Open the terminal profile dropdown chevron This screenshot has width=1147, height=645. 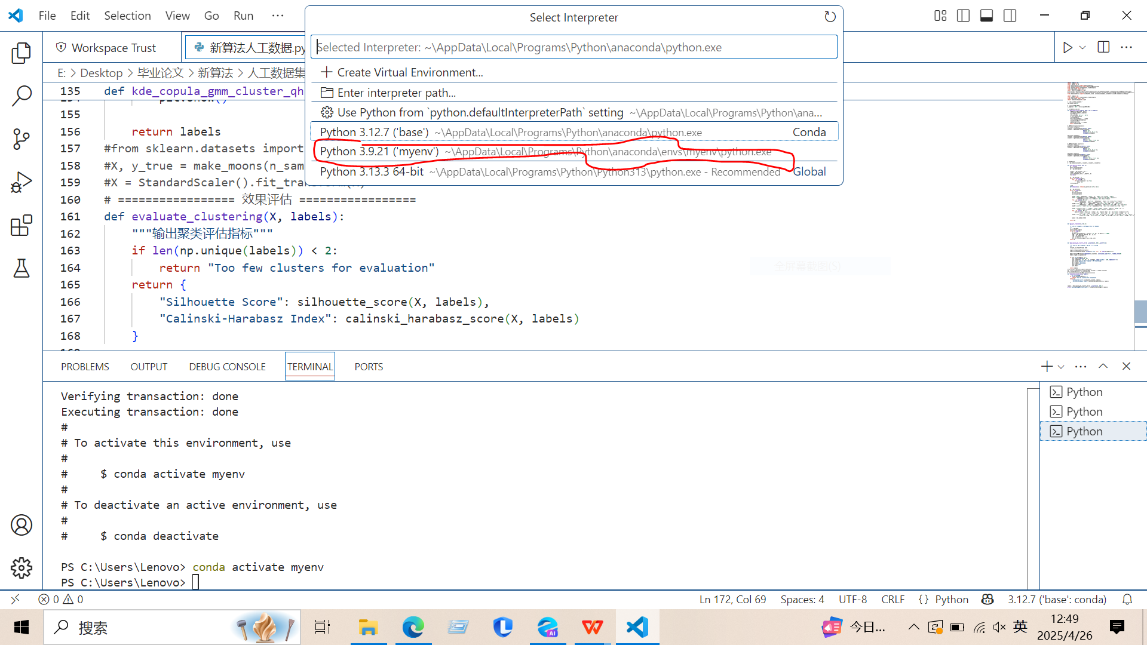coord(1060,366)
